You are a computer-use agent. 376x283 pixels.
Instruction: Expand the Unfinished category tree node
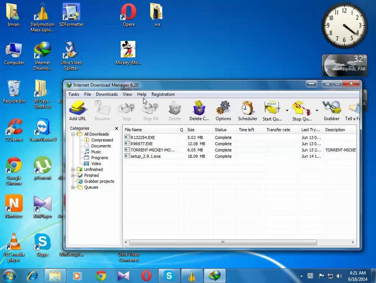73,170
